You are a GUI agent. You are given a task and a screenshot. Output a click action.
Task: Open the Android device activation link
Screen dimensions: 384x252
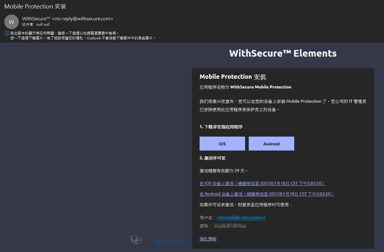click(x=267, y=194)
